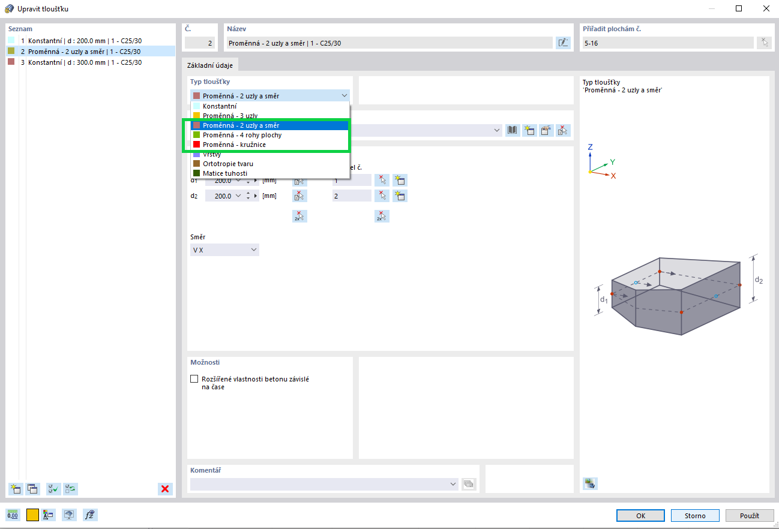Image resolution: width=779 pixels, height=529 pixels.
Task: Collapse the Typ tloušťky combo box header
Action: click(269, 96)
